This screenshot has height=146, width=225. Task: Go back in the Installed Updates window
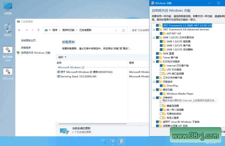pos(20,30)
